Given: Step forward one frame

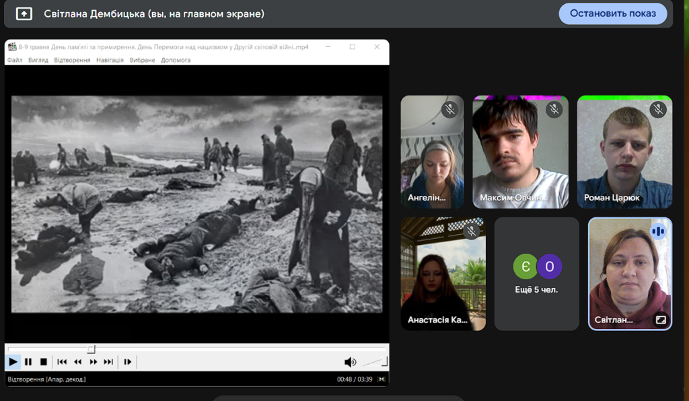Looking at the screenshot, I should (127, 362).
